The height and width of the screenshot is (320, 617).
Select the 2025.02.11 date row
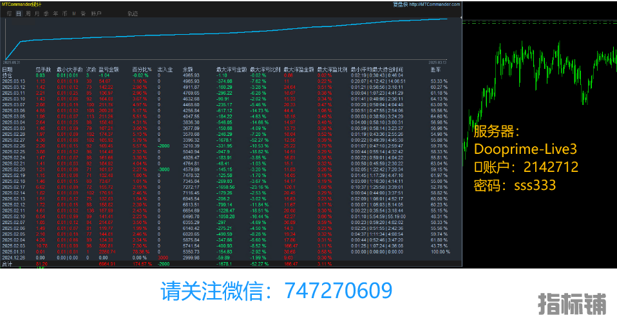[231, 211]
